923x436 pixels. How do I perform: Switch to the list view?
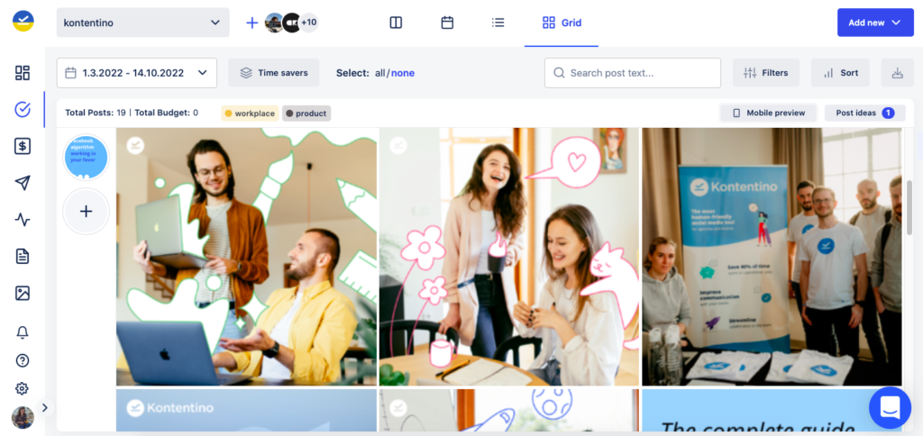click(x=498, y=23)
